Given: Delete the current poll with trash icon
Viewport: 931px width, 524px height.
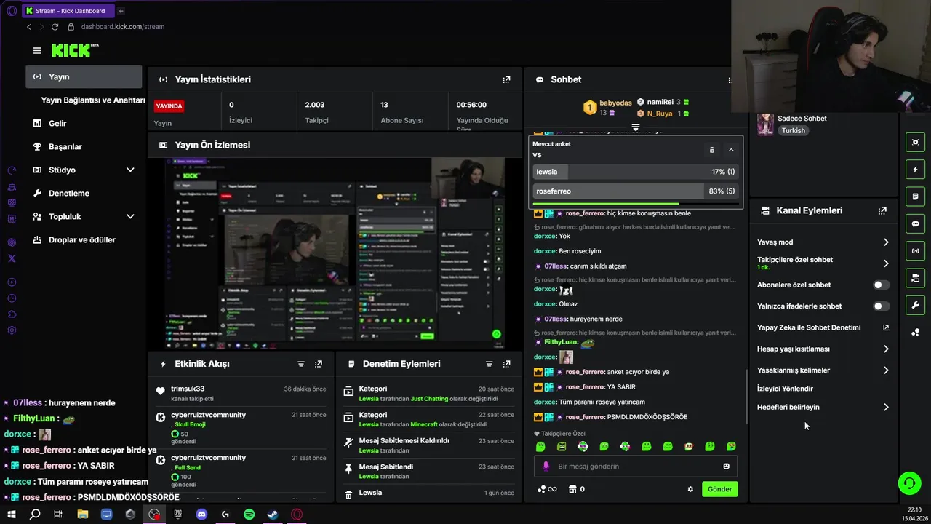Looking at the screenshot, I should click(712, 150).
